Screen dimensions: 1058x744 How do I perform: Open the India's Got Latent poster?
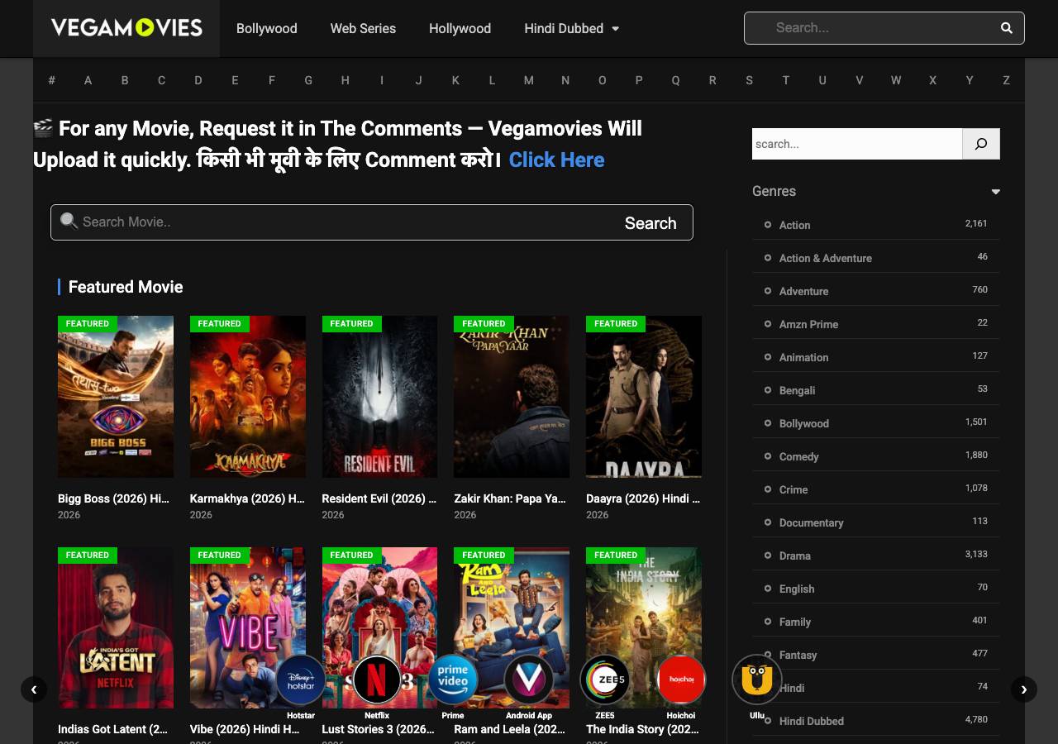(x=116, y=627)
